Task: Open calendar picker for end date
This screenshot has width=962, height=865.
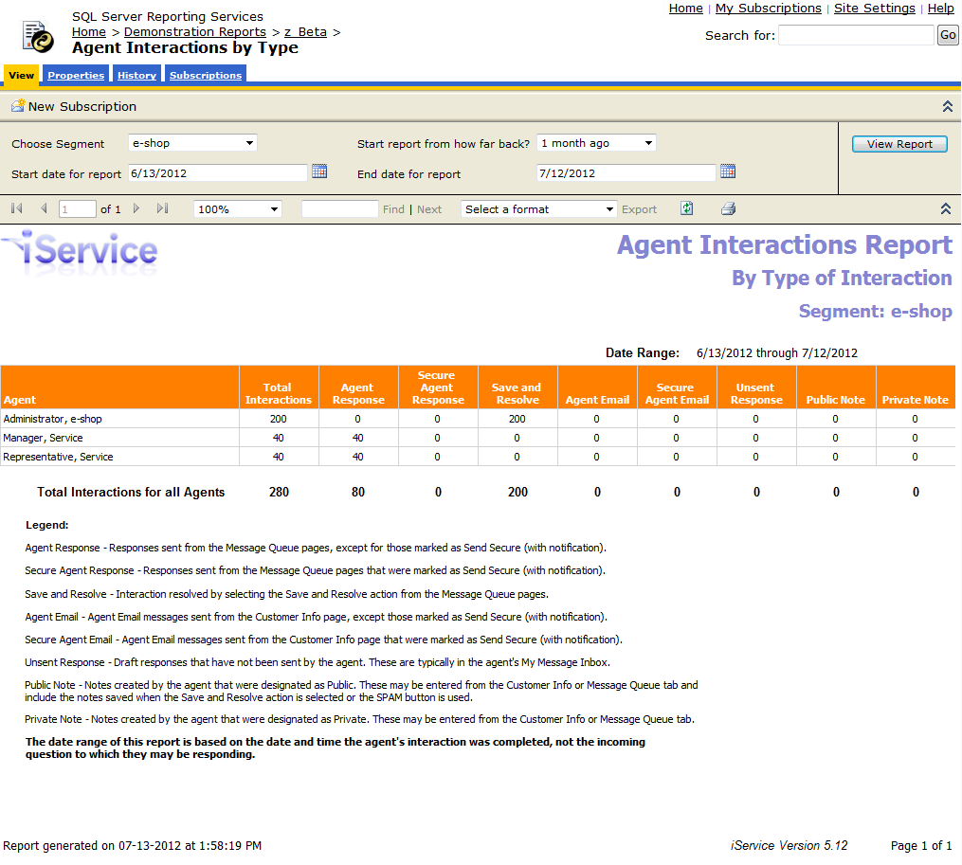Action: coord(728,171)
